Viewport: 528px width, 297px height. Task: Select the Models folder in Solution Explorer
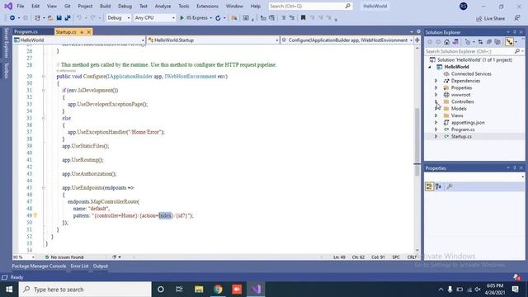pyautogui.click(x=459, y=109)
